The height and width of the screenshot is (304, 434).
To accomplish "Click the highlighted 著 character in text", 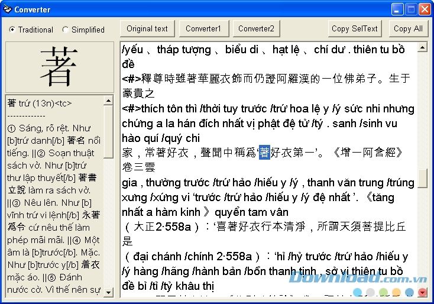I will 264,152.
